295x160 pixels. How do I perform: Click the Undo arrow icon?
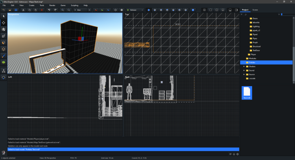(49, 9)
